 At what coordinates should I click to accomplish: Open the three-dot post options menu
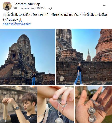click(105, 6)
